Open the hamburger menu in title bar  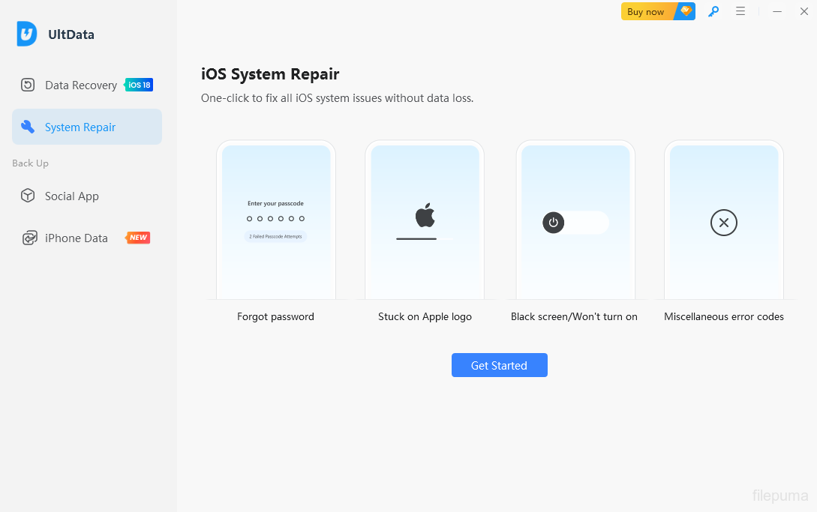(x=740, y=11)
